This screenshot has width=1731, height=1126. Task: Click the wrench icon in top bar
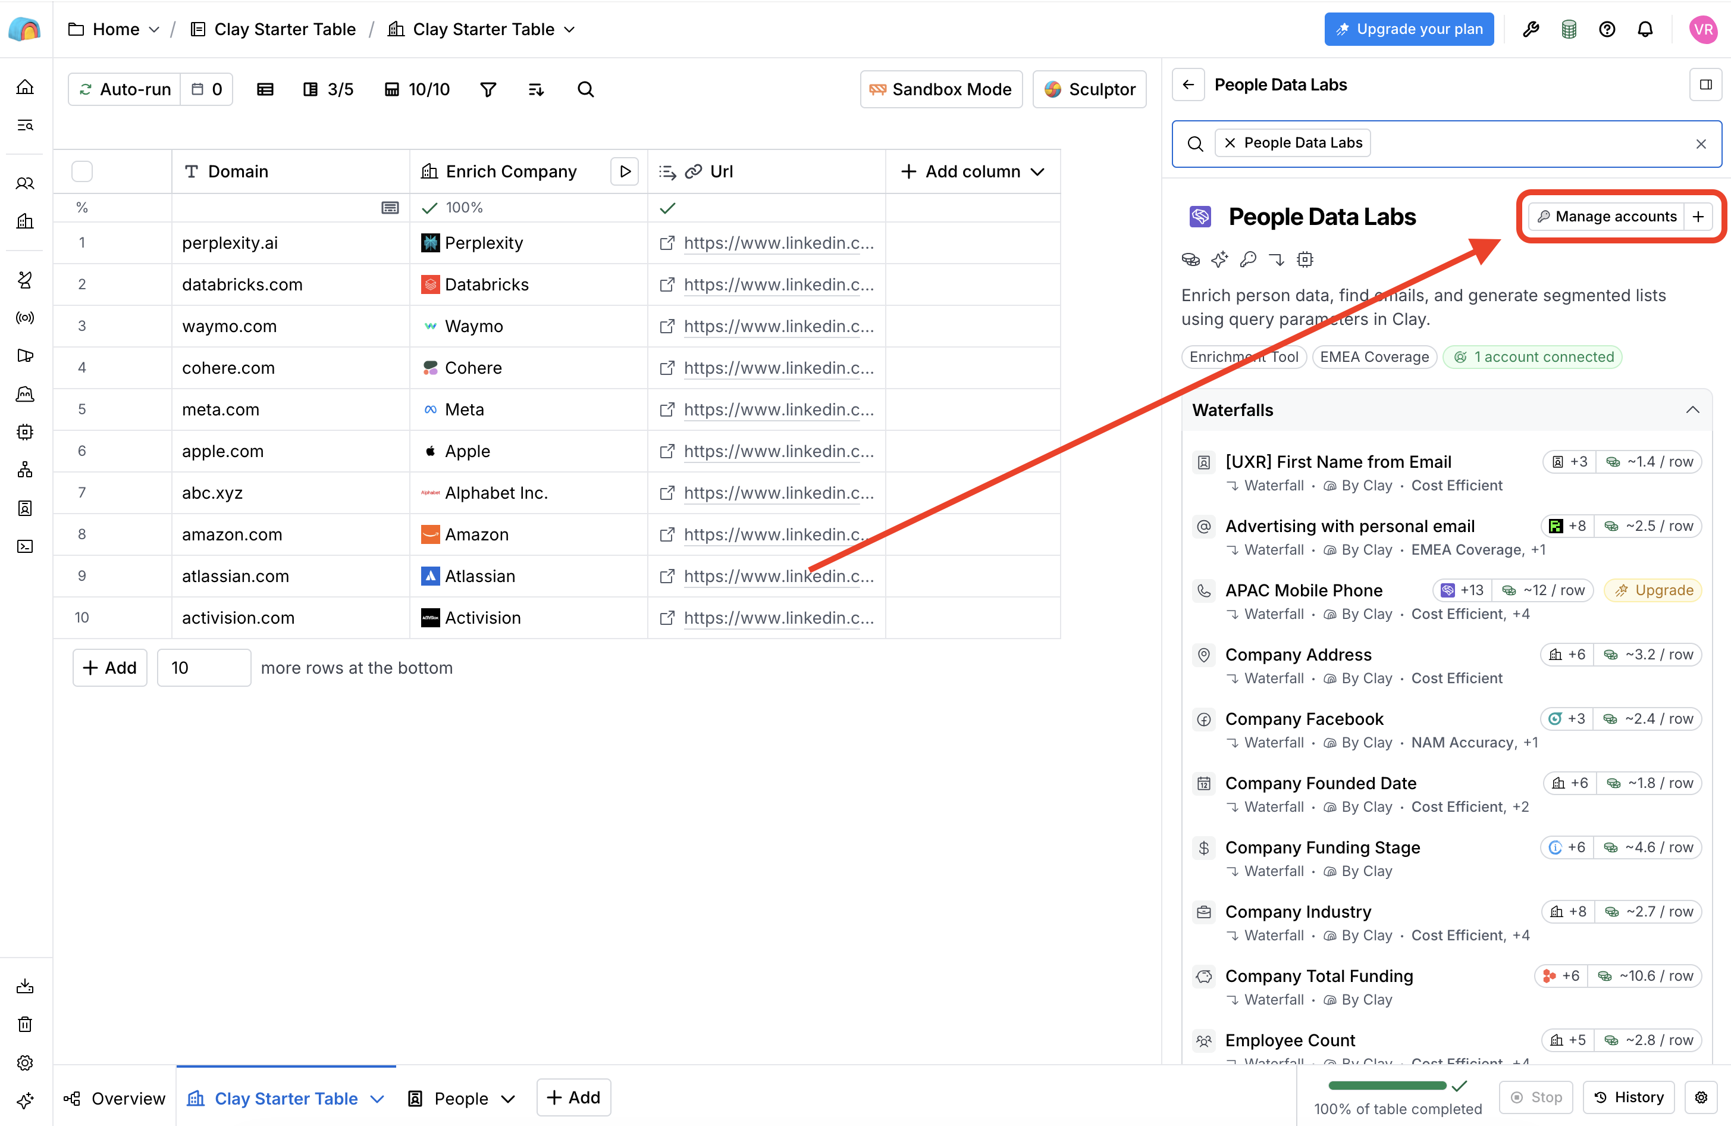(1531, 29)
